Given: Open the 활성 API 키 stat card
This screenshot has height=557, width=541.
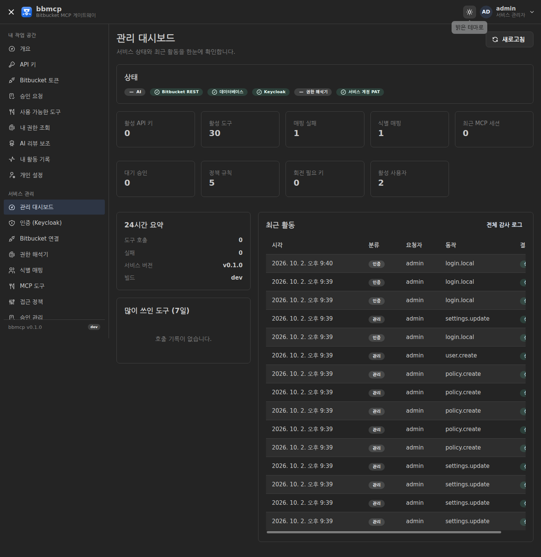Looking at the screenshot, I should click(156, 129).
